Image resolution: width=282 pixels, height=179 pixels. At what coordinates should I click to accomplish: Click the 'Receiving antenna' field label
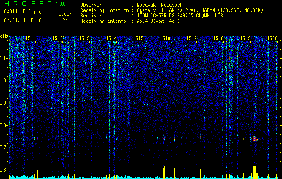click(103, 21)
